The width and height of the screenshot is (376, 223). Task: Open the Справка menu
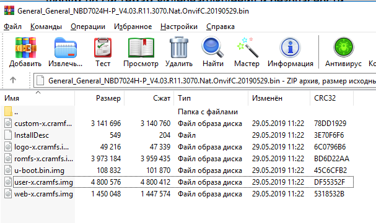[221, 27]
